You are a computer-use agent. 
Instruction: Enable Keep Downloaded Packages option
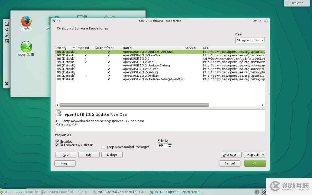103,147
